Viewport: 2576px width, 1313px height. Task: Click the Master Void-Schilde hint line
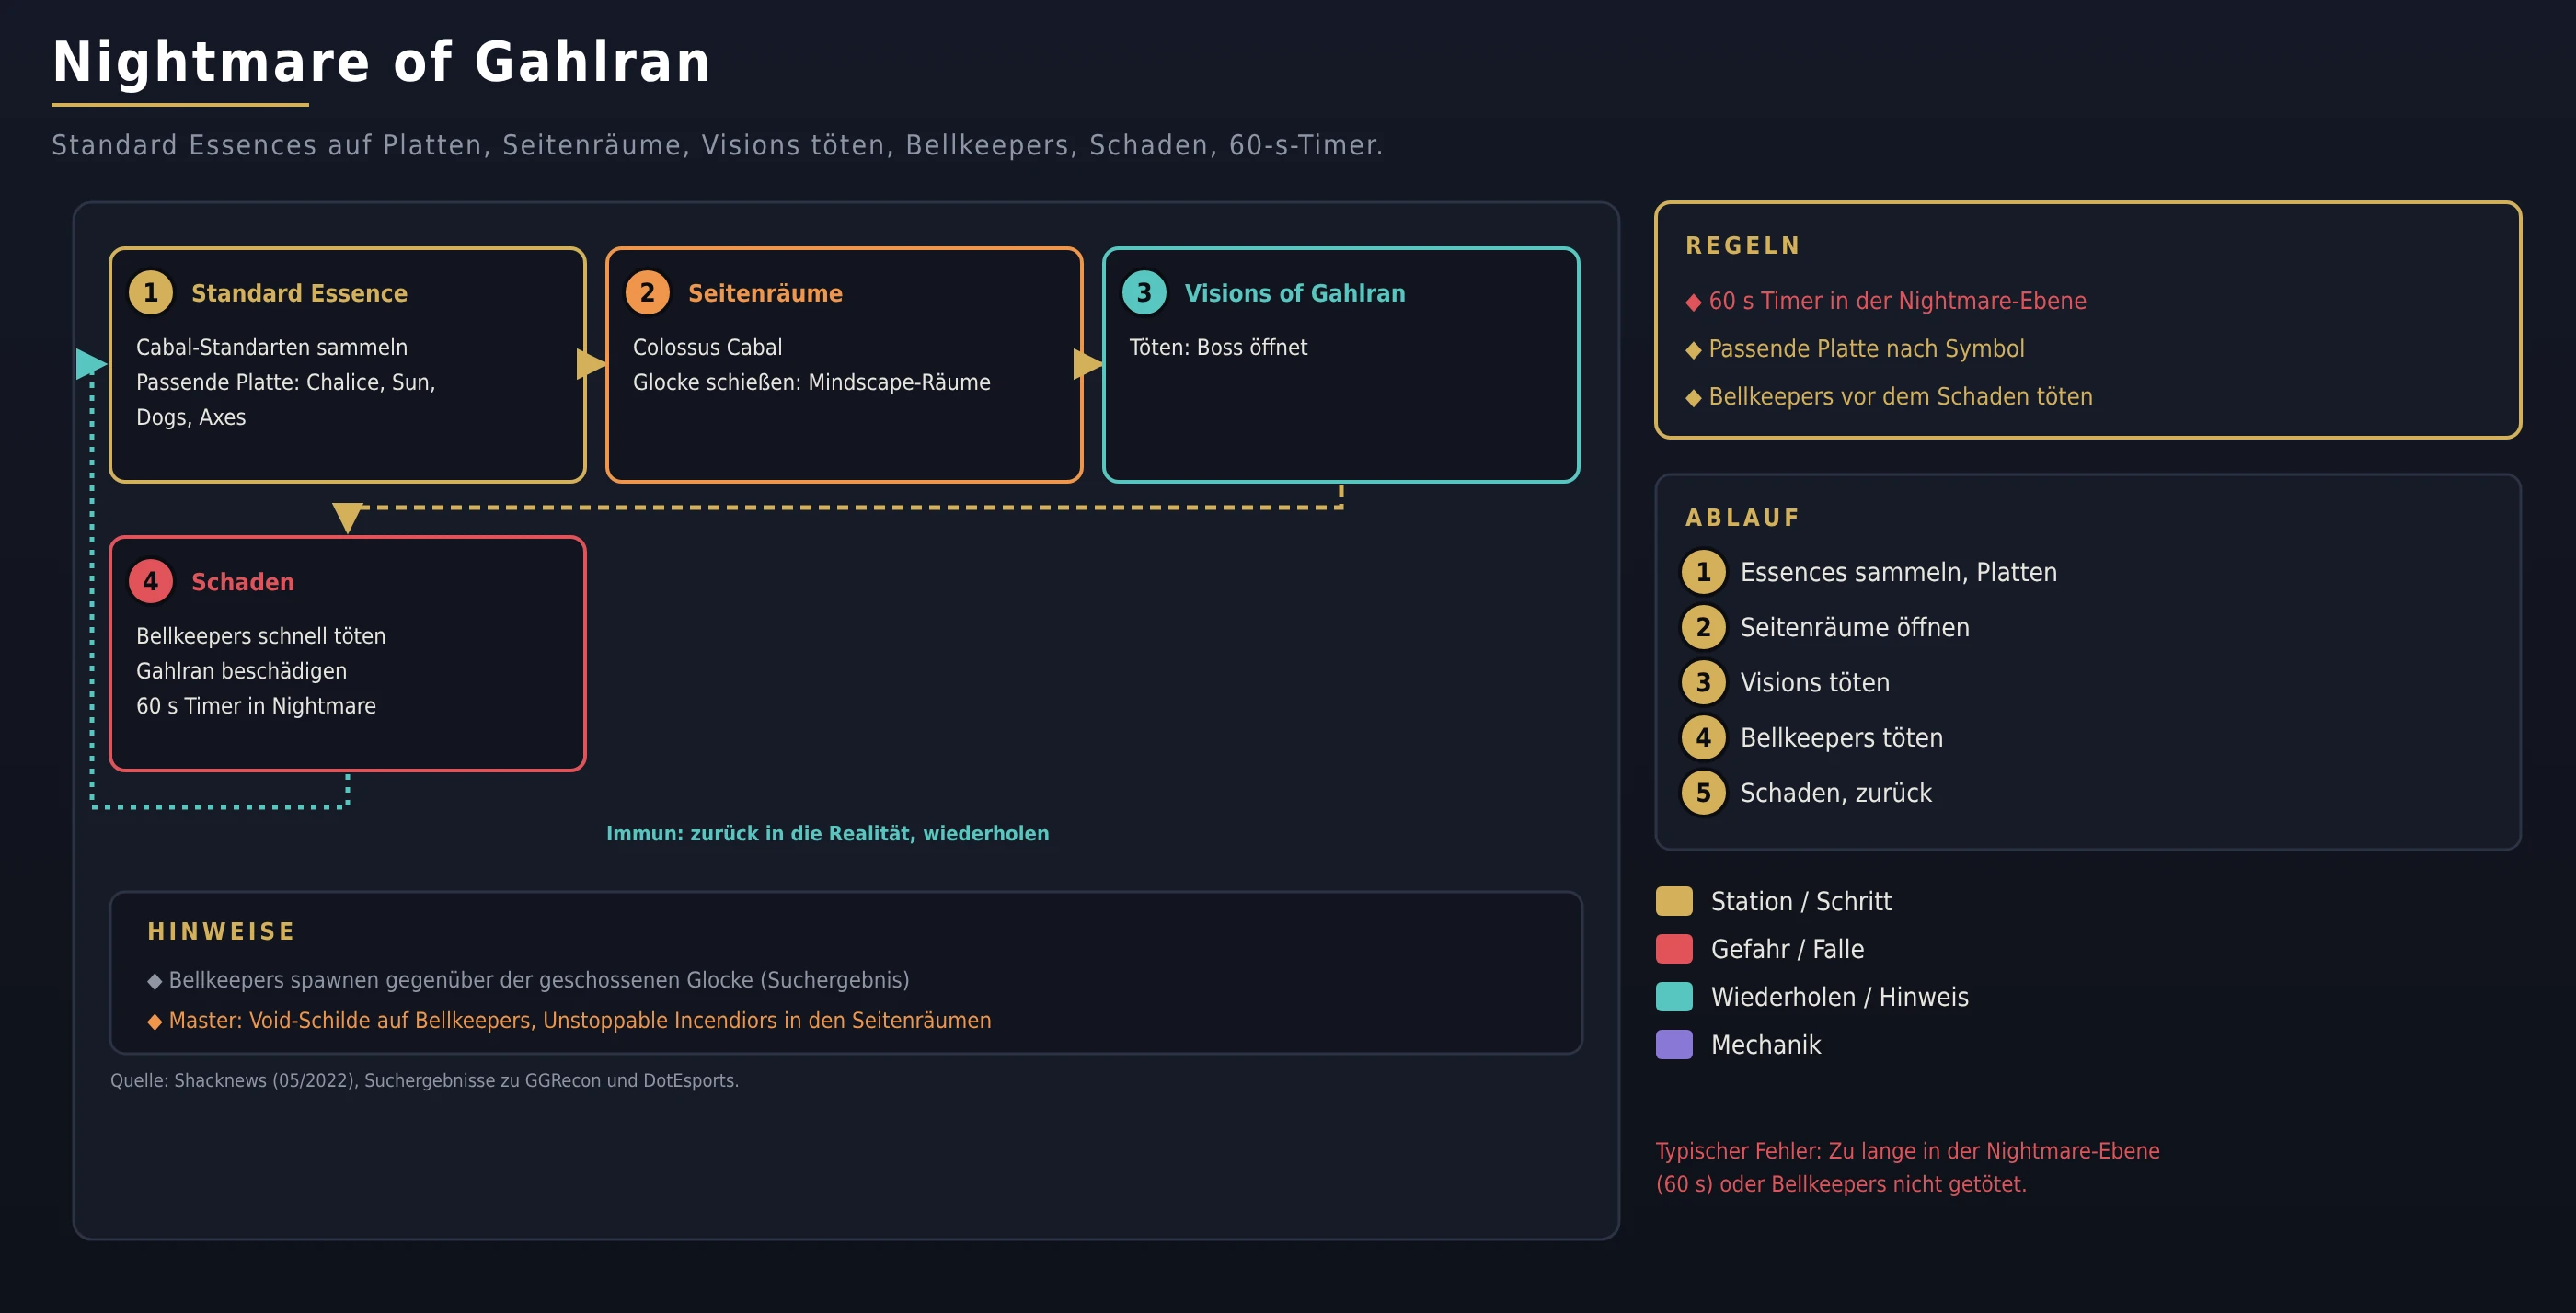570,1021
